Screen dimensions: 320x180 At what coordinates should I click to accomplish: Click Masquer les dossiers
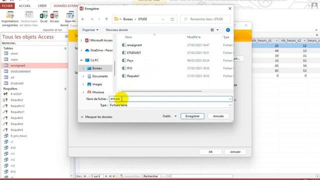coord(96,117)
